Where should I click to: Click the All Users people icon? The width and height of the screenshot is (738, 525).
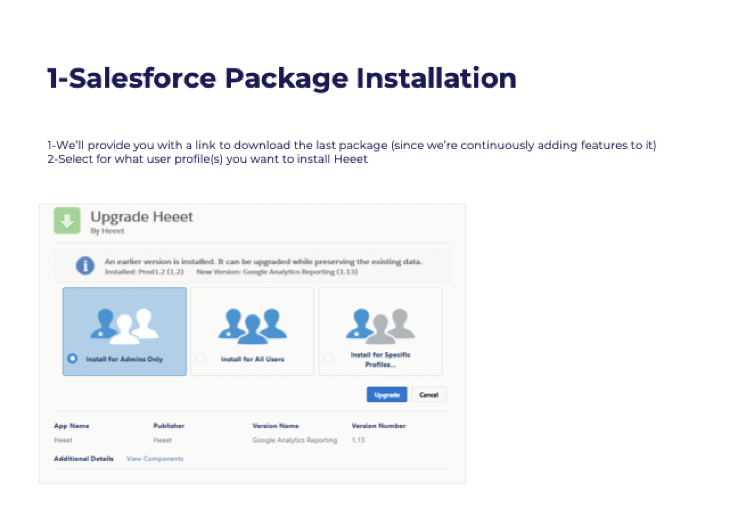pos(252,326)
